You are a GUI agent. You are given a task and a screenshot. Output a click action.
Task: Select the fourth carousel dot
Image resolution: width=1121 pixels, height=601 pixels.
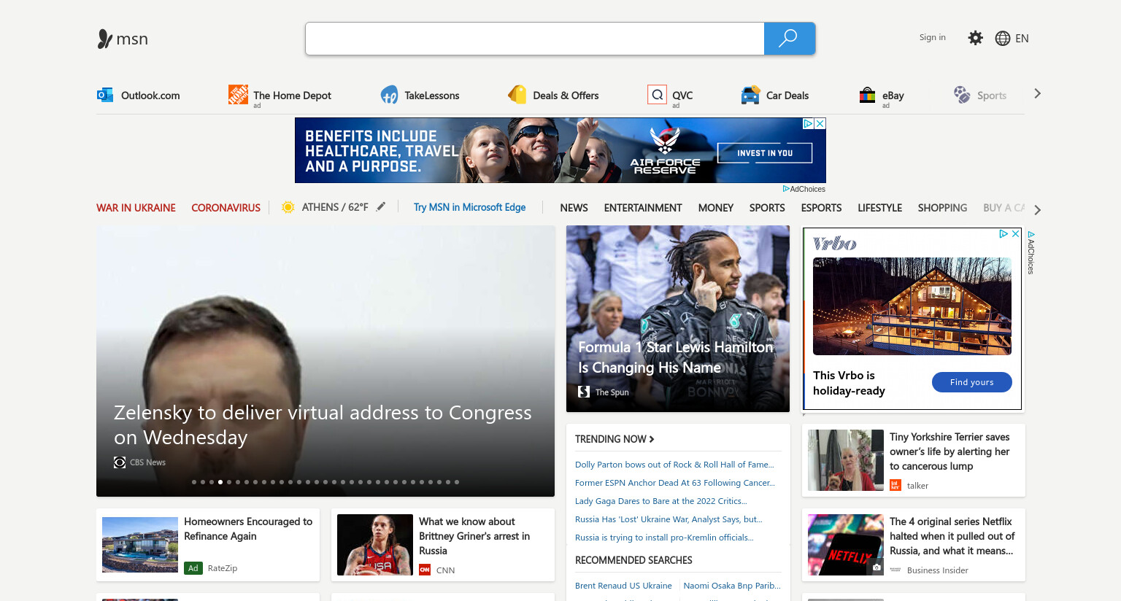[220, 482]
